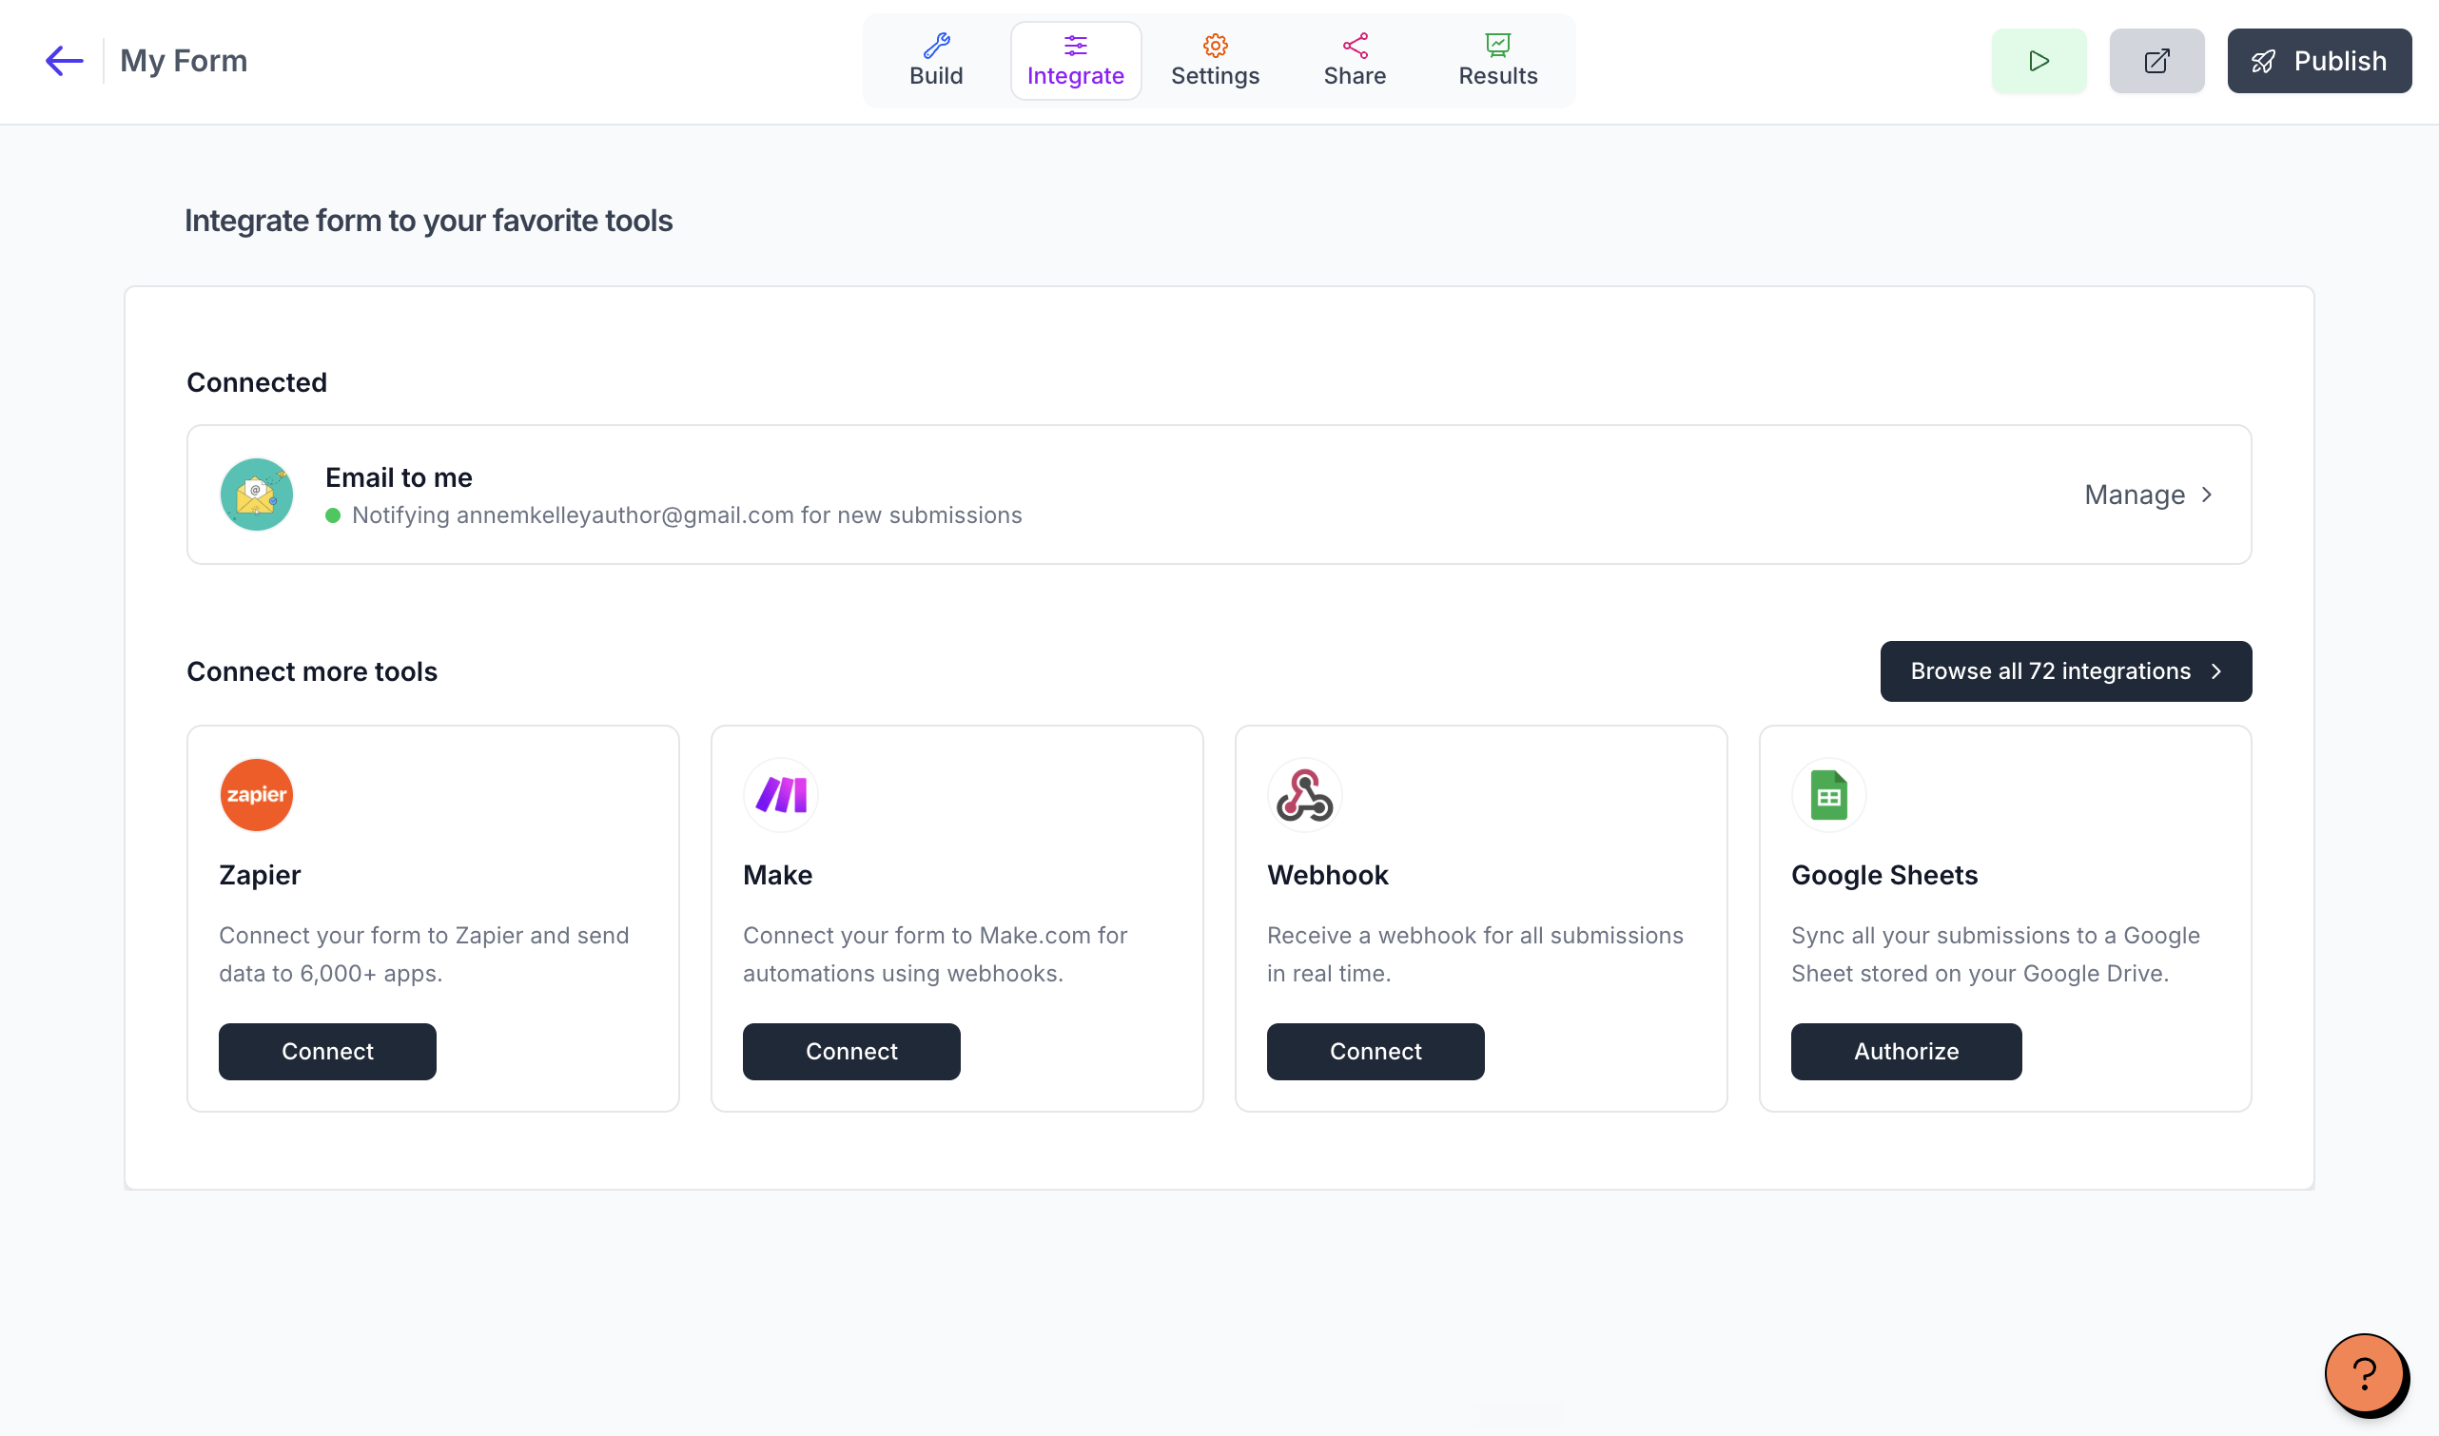Click the Make logo icon

[x=780, y=794]
